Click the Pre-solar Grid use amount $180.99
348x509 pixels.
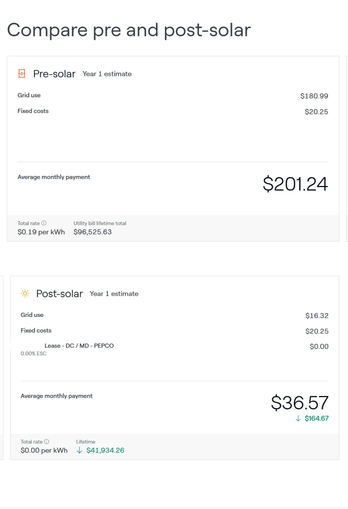click(314, 96)
